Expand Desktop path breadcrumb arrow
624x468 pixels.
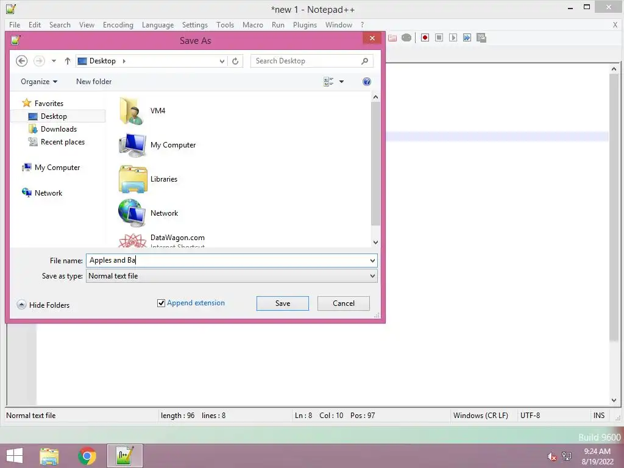[x=124, y=61]
